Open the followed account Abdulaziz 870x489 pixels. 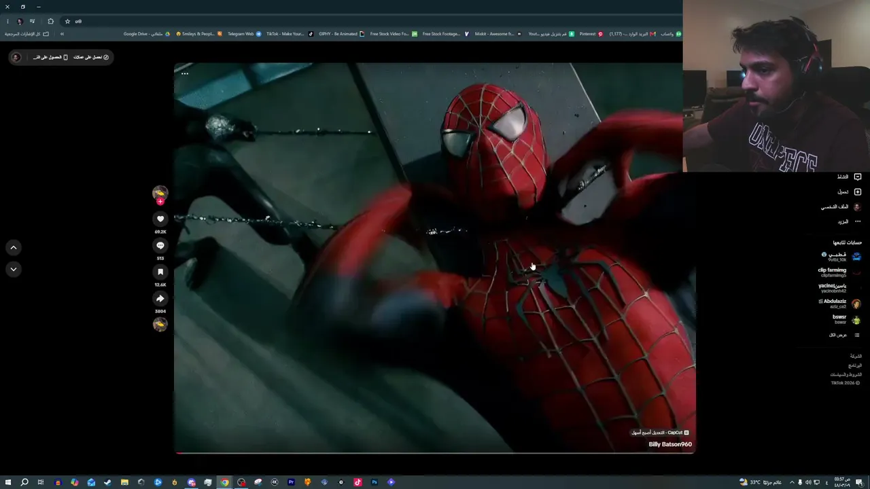[840, 304]
